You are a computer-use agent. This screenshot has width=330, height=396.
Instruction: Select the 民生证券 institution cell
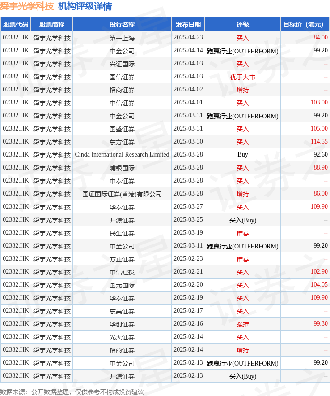[x=122, y=233]
